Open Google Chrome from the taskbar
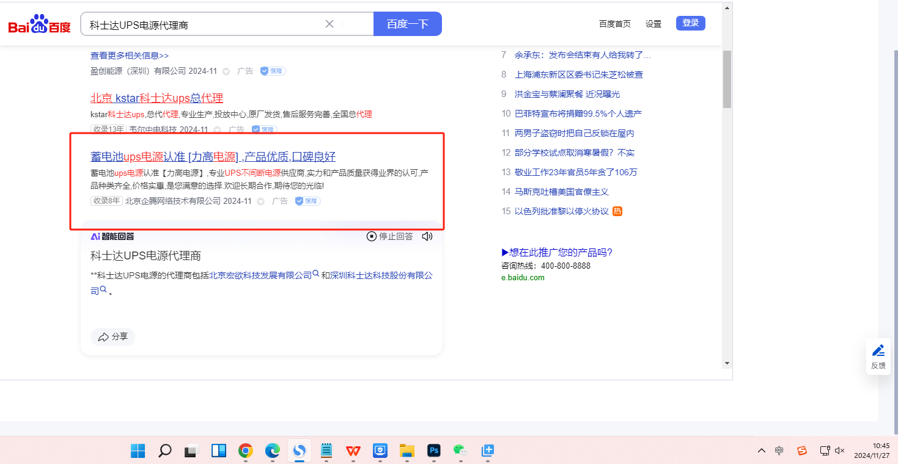898x464 pixels. pyautogui.click(x=246, y=451)
